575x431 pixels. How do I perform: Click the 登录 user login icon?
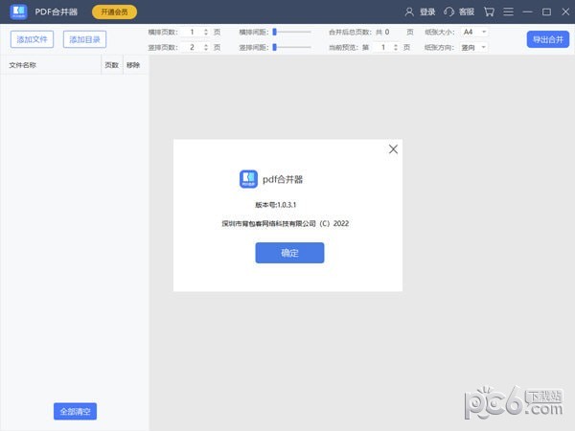click(x=409, y=12)
